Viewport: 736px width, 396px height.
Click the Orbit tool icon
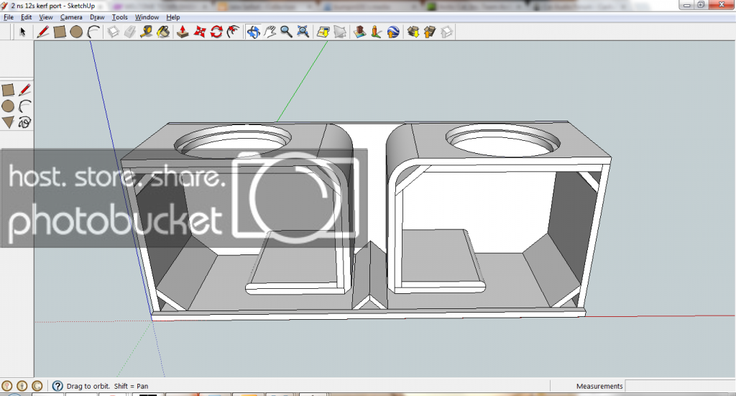[x=254, y=32]
